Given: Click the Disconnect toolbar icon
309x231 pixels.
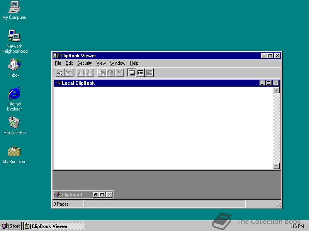Looking at the screenshot, I should 68,72.
